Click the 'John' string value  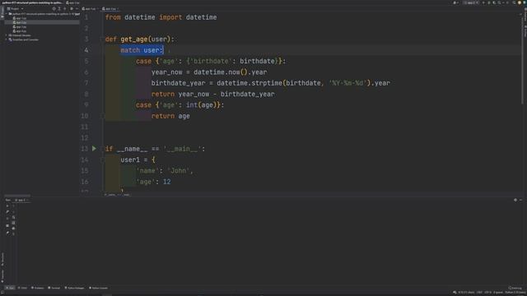coord(179,171)
